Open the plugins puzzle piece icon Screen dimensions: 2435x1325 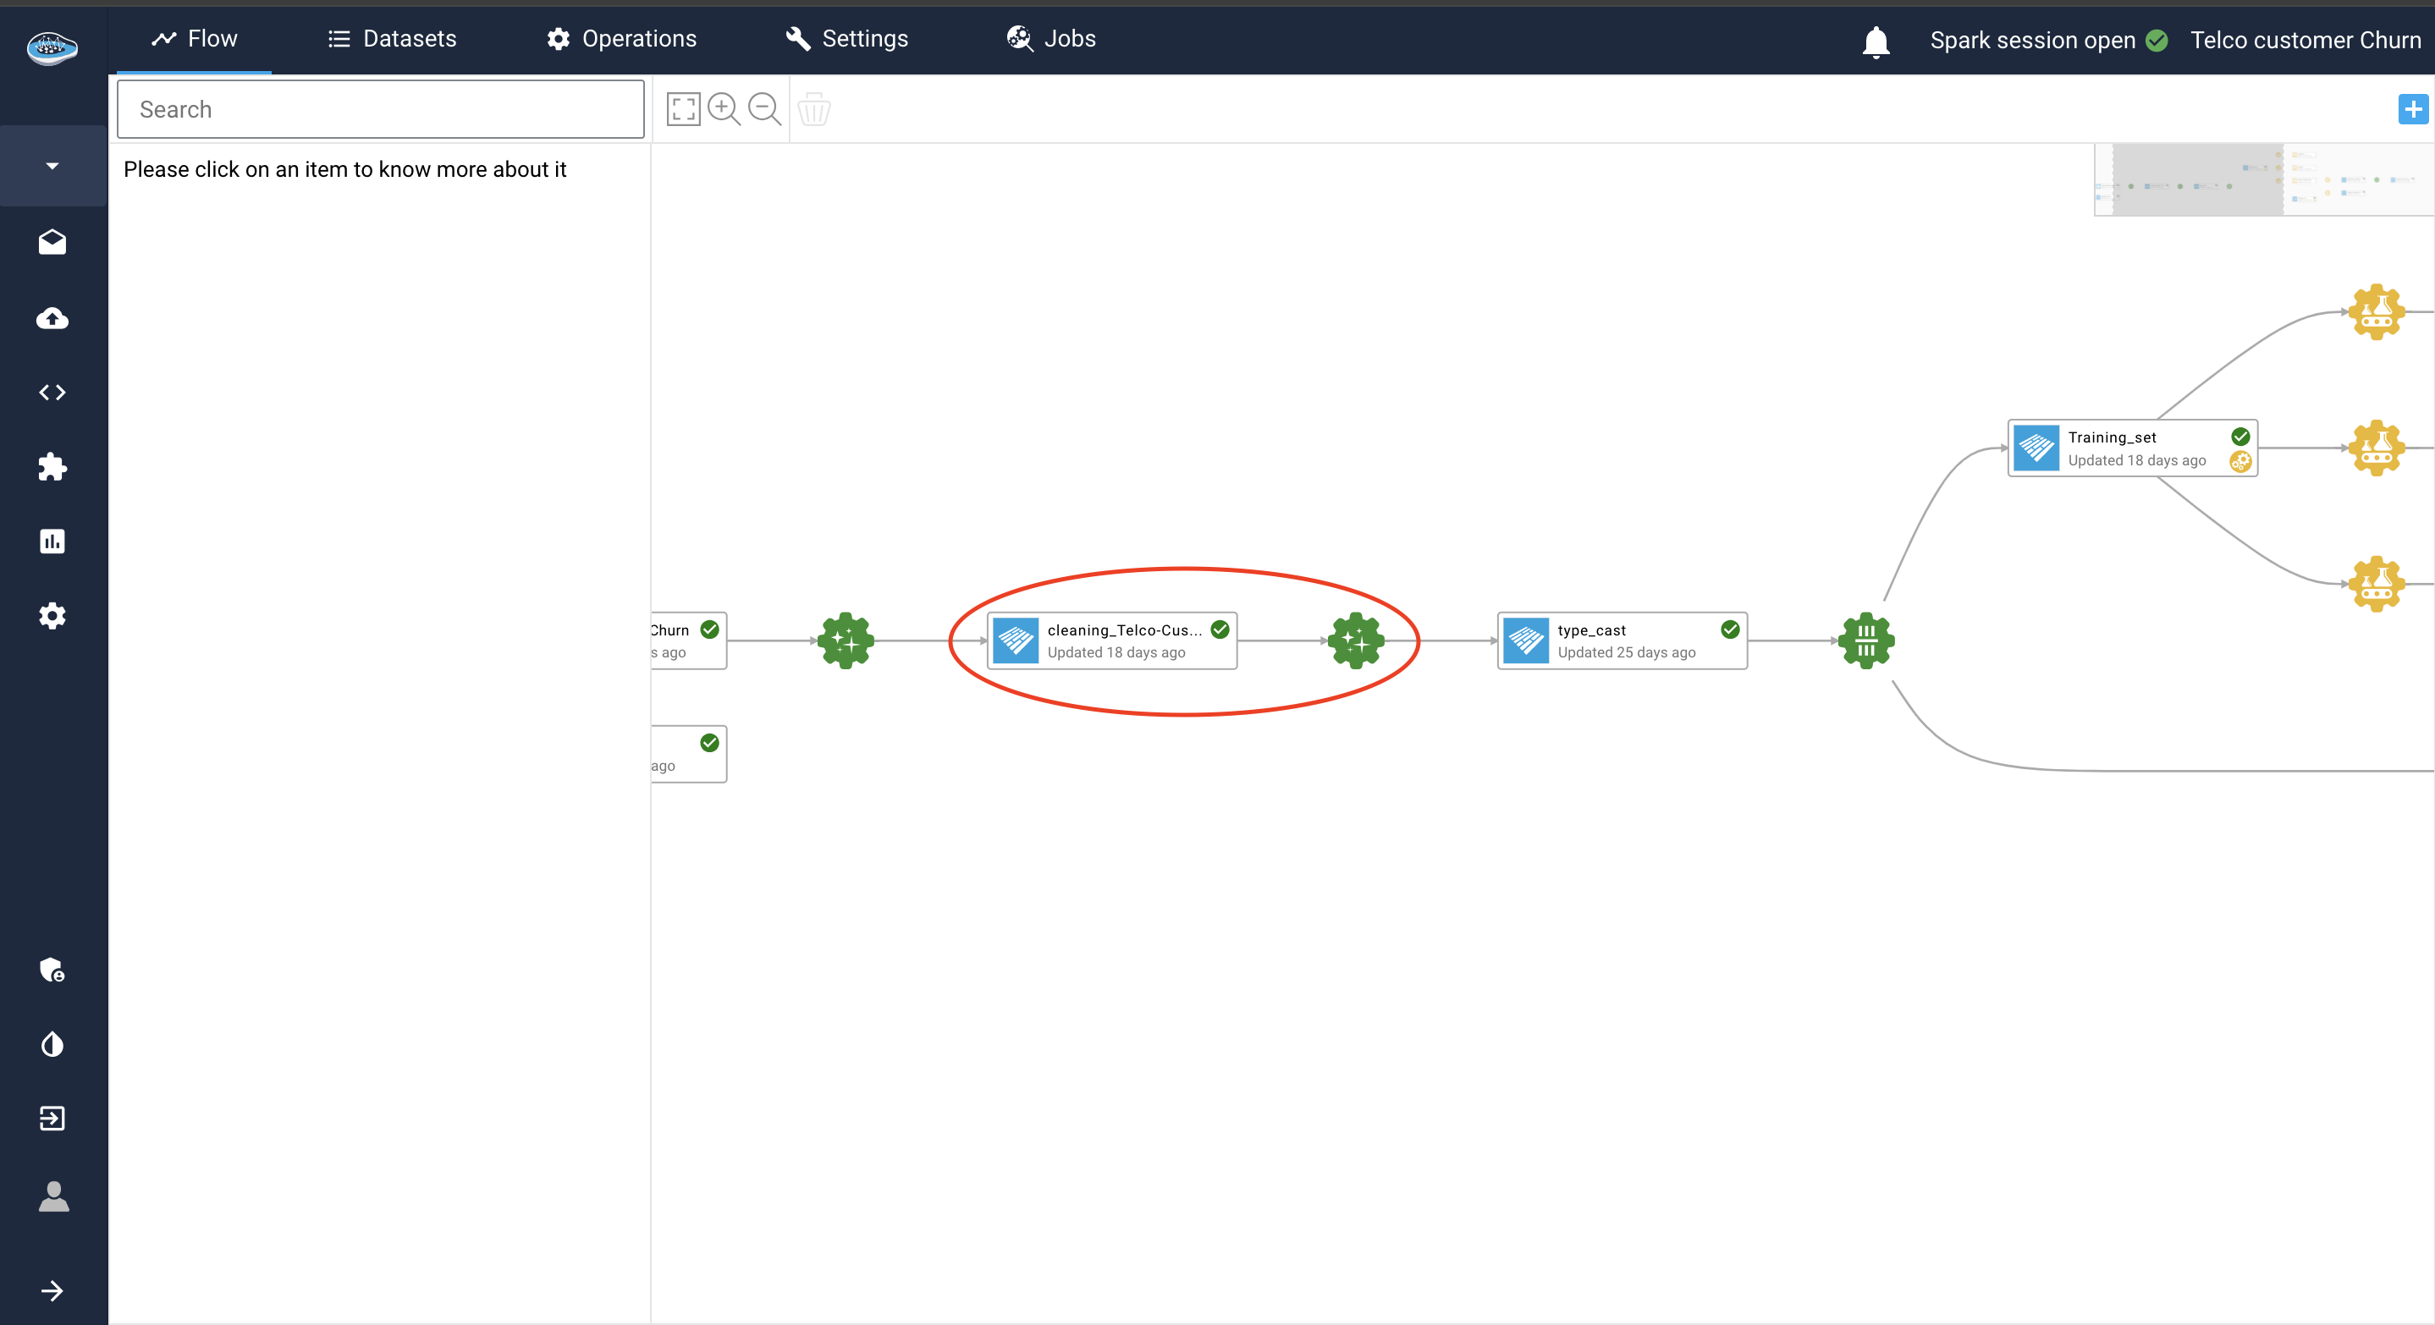(52, 467)
